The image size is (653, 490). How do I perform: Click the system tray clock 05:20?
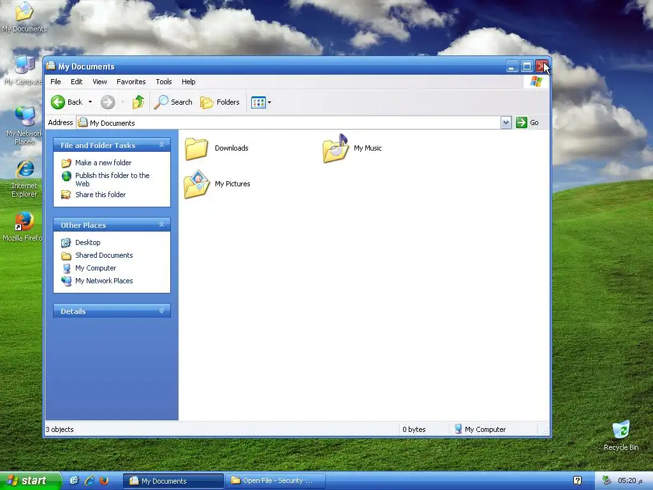point(629,481)
